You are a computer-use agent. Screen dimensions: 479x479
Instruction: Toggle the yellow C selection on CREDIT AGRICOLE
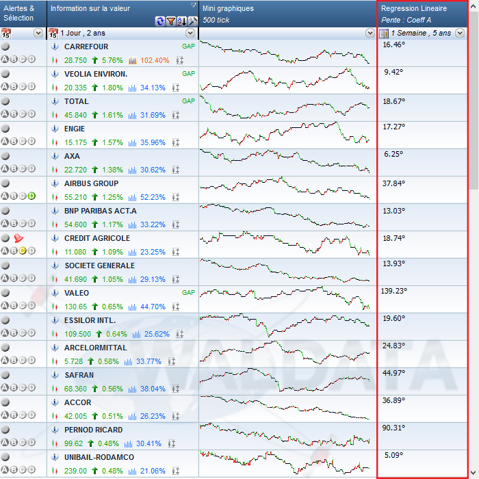[23, 251]
